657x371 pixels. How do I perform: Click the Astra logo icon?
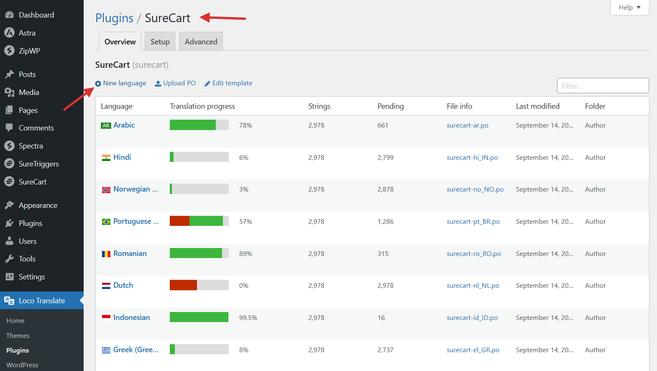(x=9, y=33)
